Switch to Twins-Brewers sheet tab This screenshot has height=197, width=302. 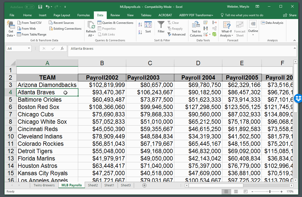tap(44, 185)
